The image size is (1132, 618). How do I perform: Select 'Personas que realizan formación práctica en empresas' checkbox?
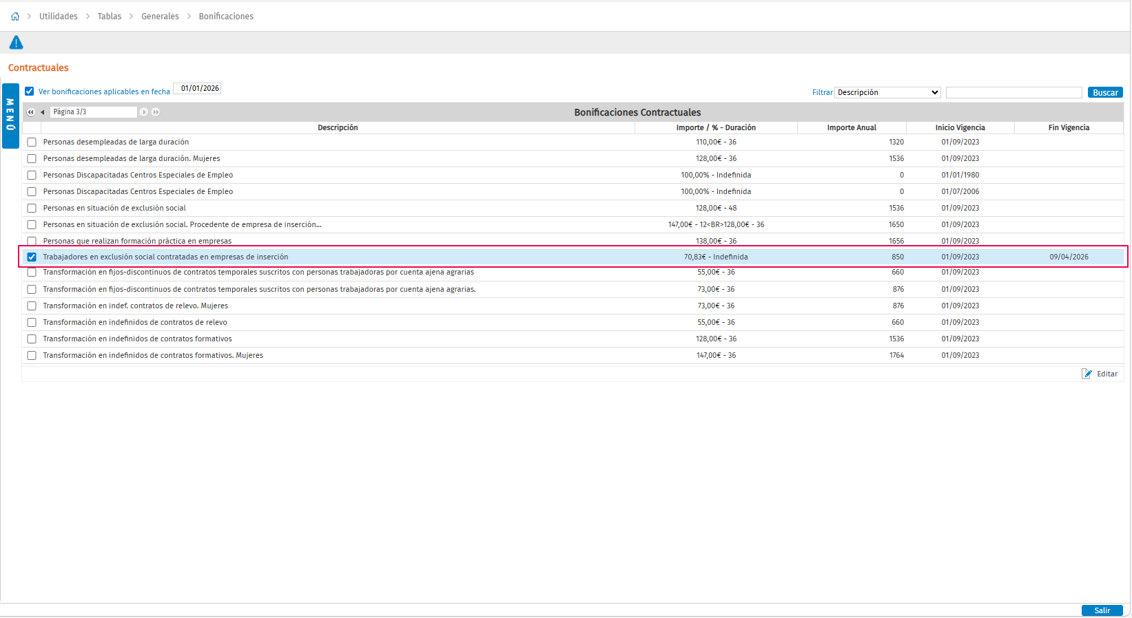click(32, 241)
